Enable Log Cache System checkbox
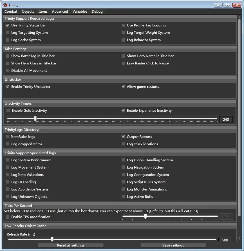 coord(8,40)
